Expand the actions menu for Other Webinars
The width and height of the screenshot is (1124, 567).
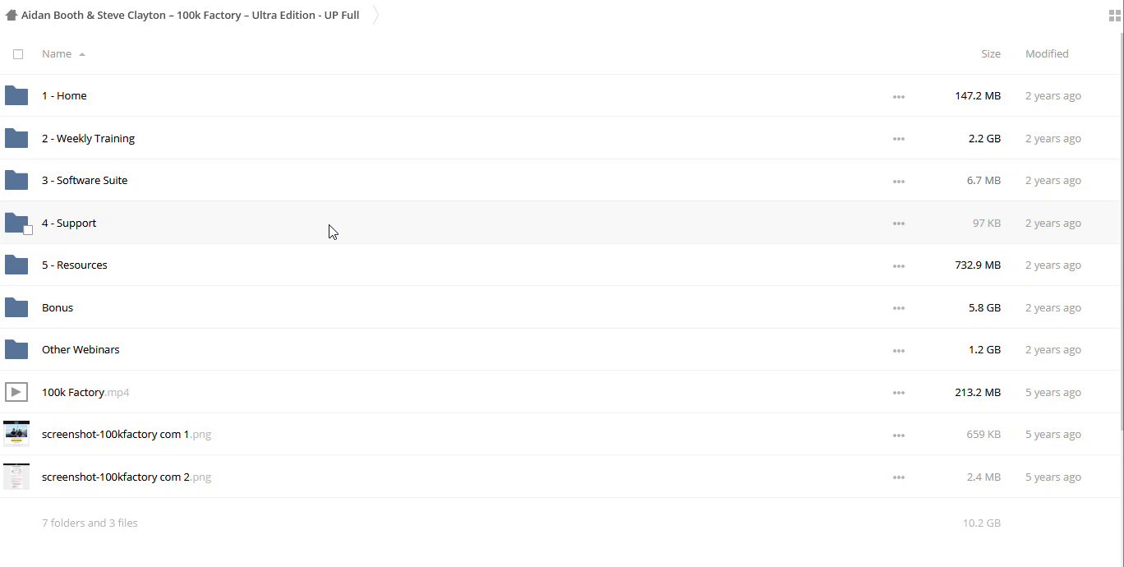[x=898, y=351]
